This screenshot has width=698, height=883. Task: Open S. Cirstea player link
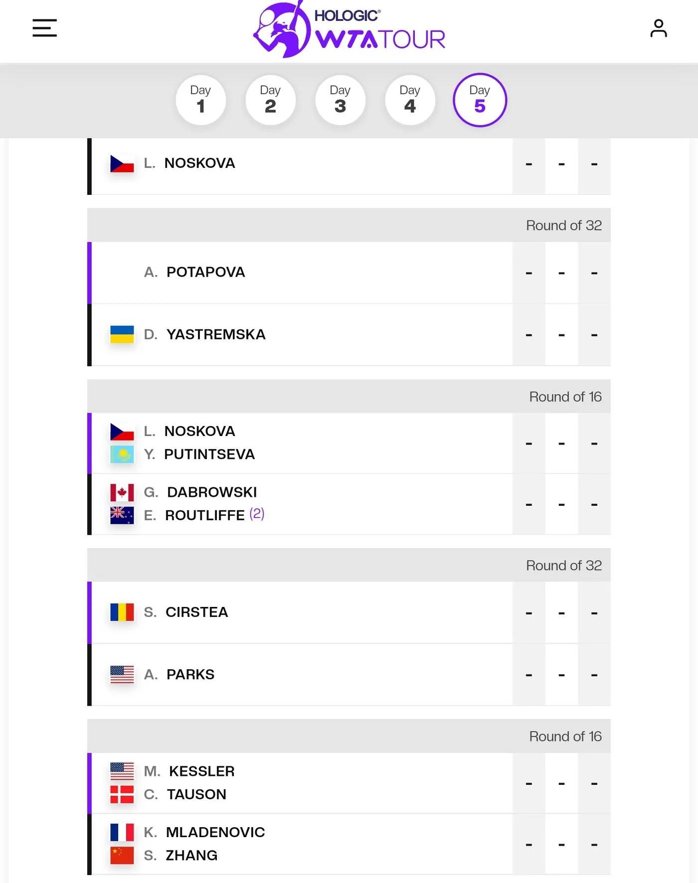tap(185, 612)
